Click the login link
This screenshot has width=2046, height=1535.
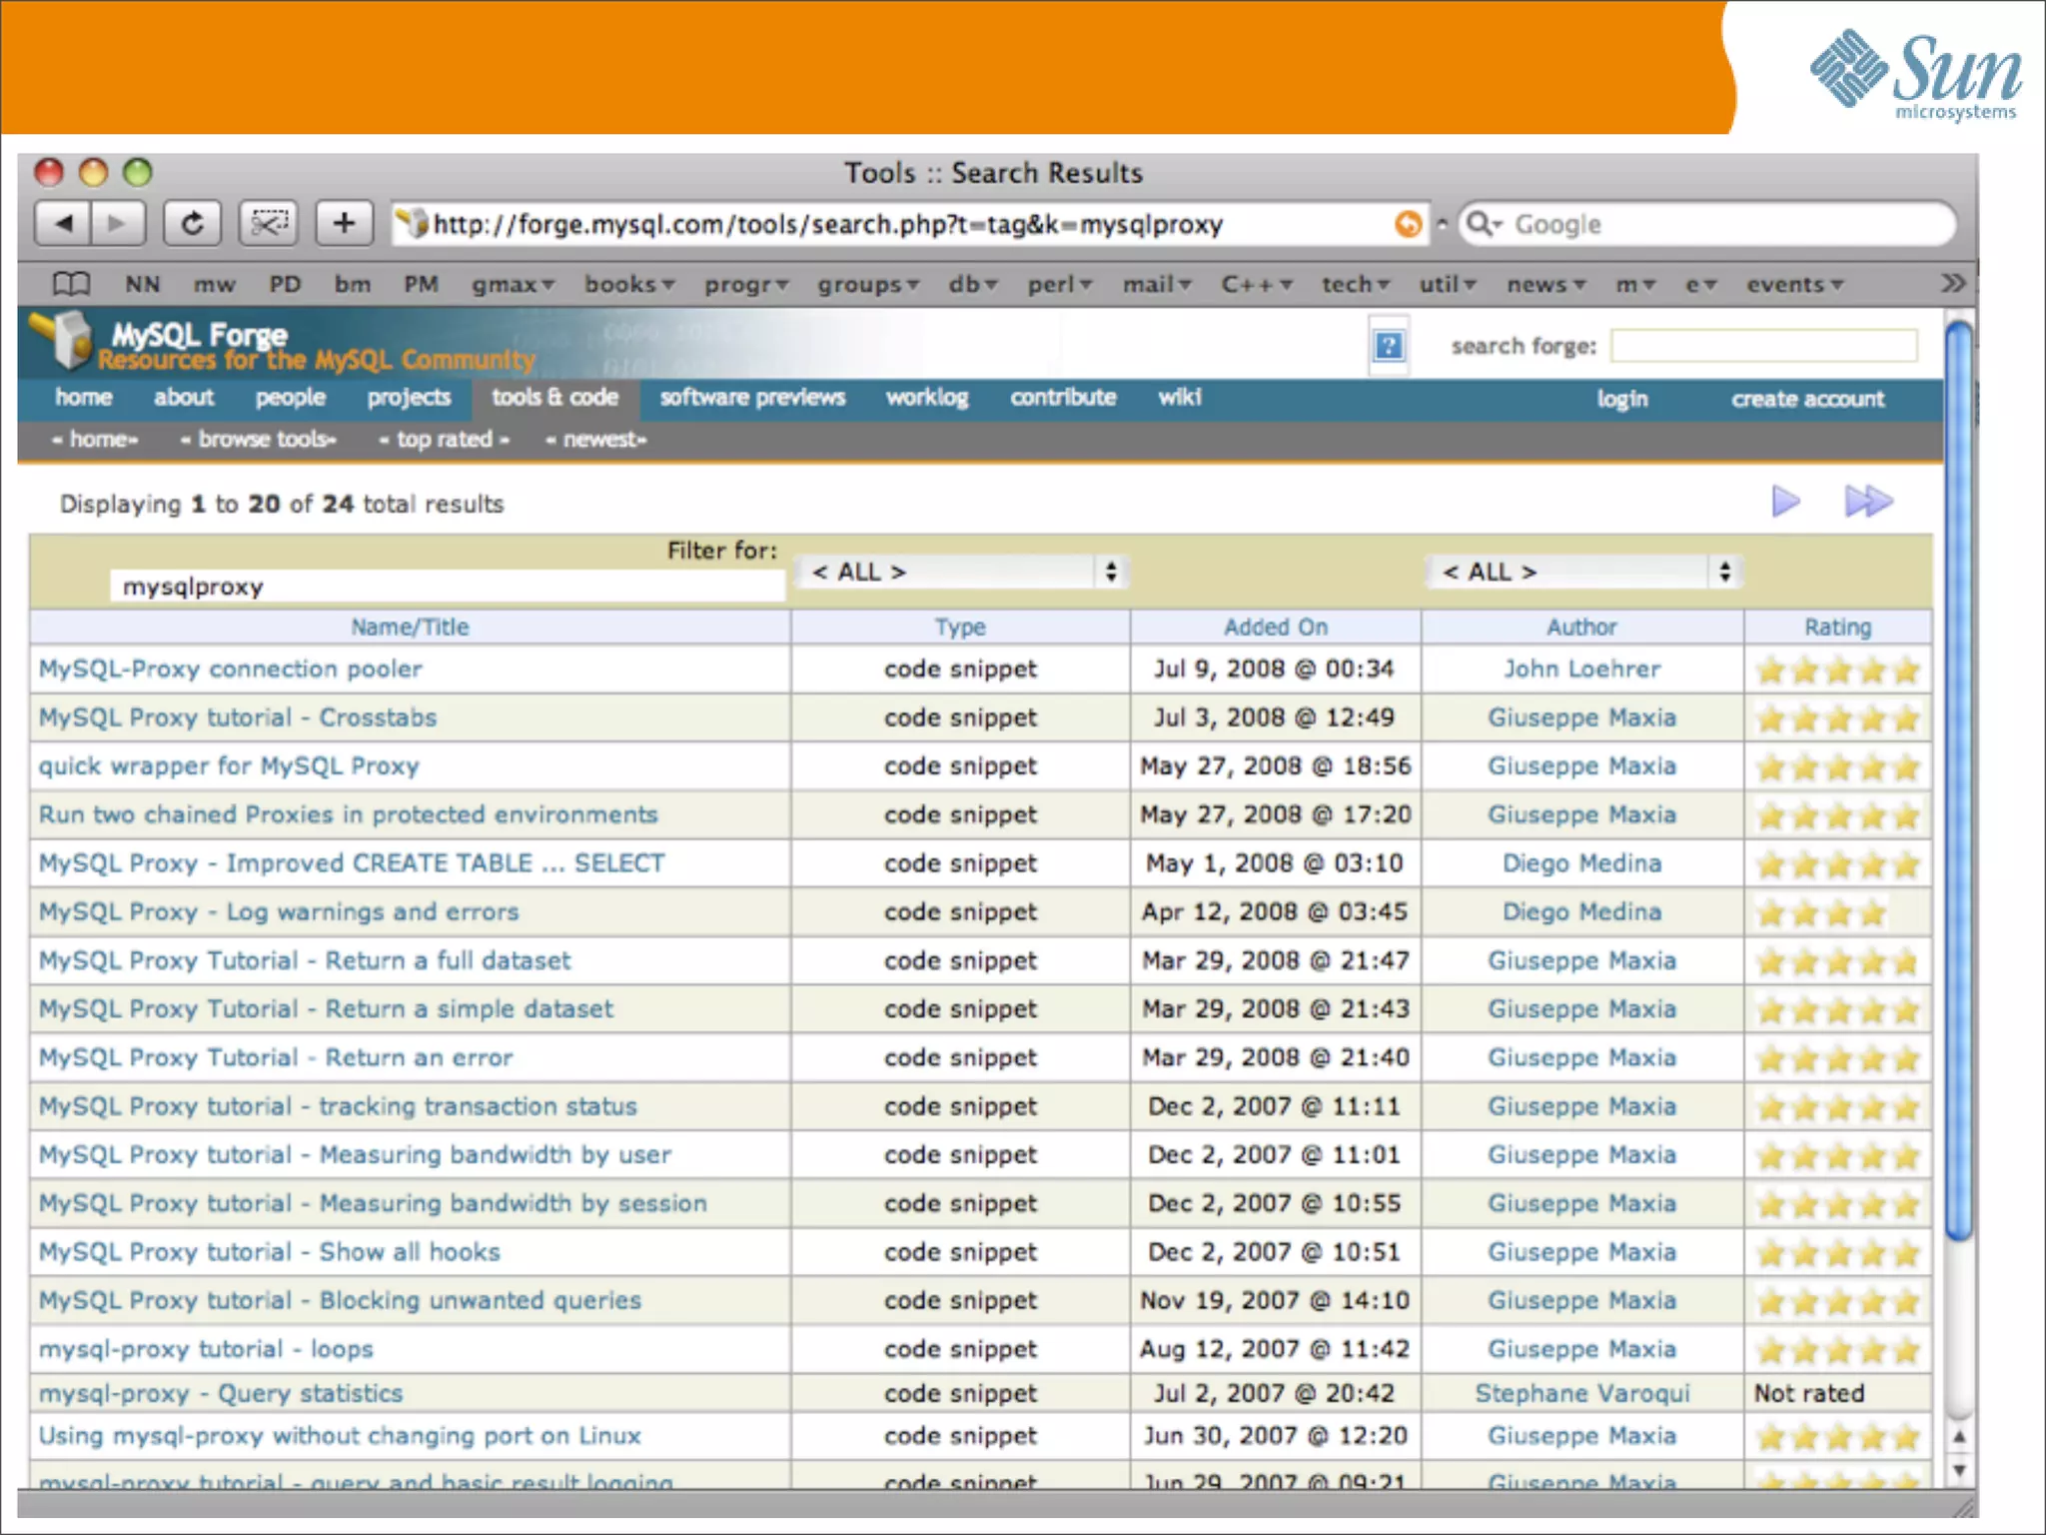pos(1621,399)
